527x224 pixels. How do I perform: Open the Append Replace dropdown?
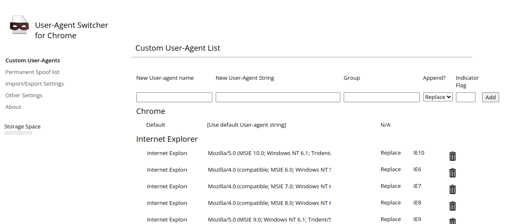[x=438, y=97]
